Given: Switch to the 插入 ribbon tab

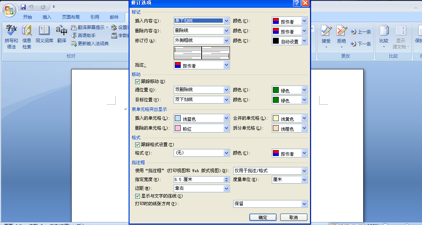Looking at the screenshot, I should point(47,17).
